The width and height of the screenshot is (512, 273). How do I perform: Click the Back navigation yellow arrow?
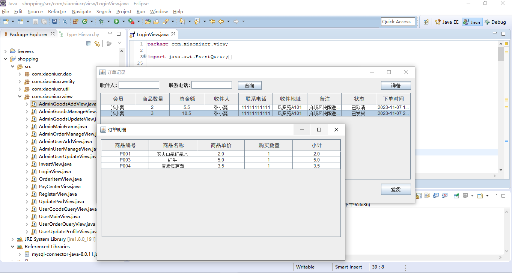click(221, 21)
